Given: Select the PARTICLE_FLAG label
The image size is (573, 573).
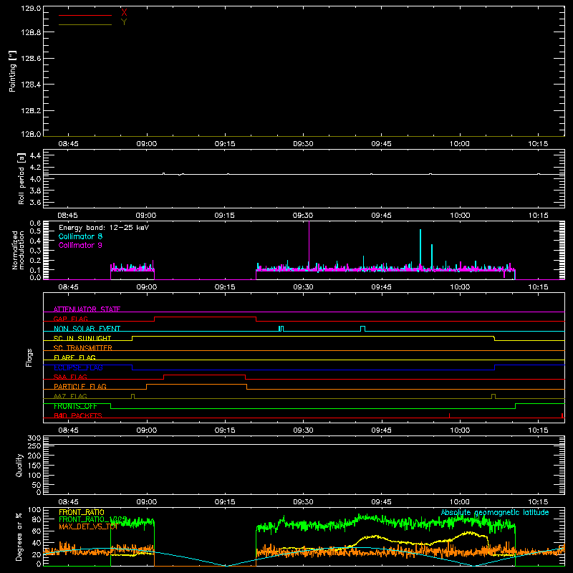Looking at the screenshot, I should point(80,387).
